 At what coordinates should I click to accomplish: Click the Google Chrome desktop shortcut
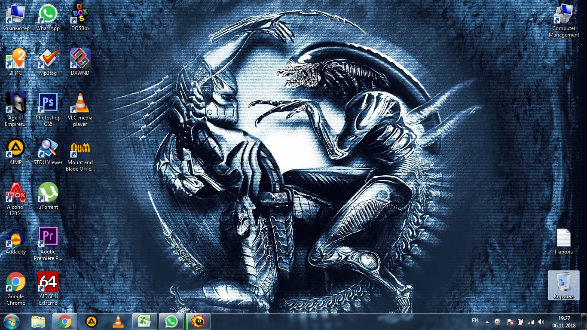click(x=16, y=289)
